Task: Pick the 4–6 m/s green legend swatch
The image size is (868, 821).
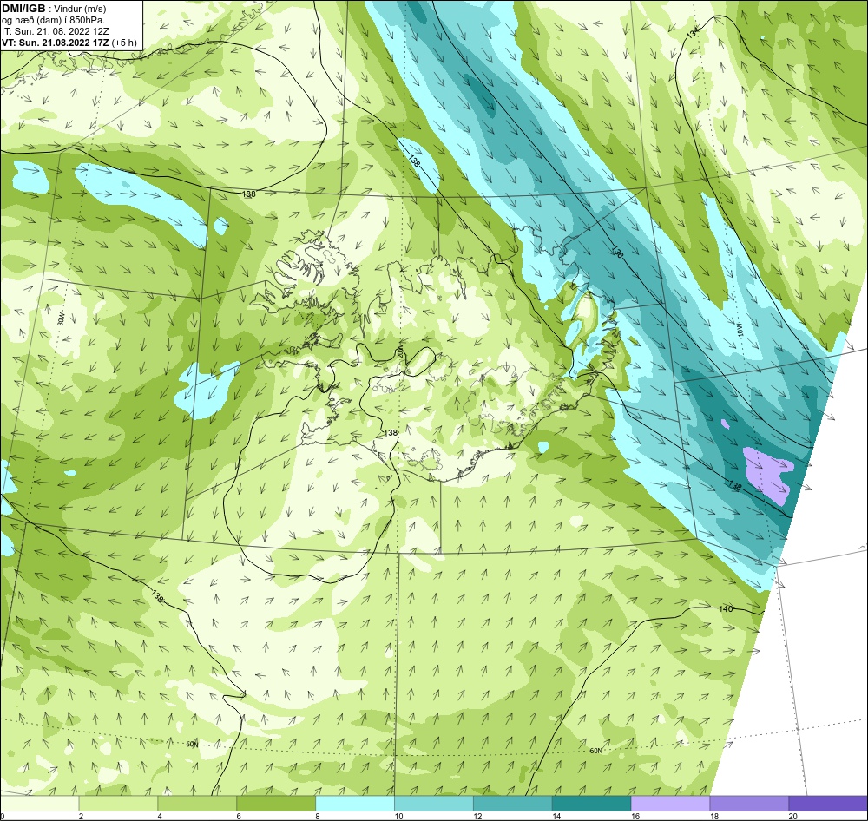Action: coord(197,802)
